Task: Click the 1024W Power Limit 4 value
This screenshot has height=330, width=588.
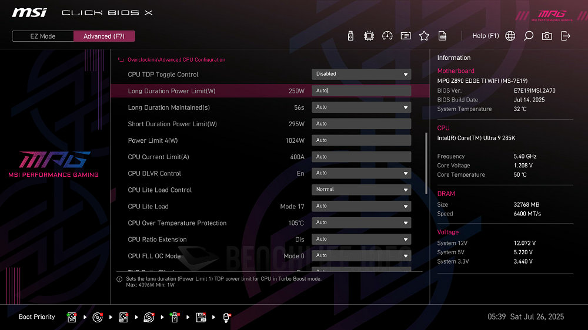Action: tap(295, 140)
